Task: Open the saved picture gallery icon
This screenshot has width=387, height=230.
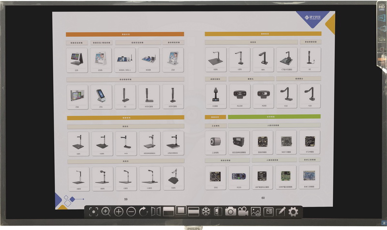Action: tap(268, 212)
